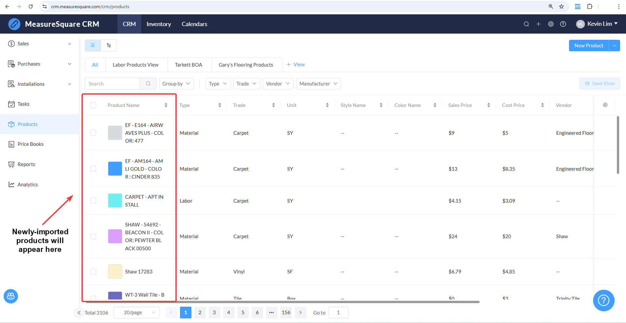This screenshot has height=323, width=626.
Task: Go to page 2
Action: click(200, 313)
